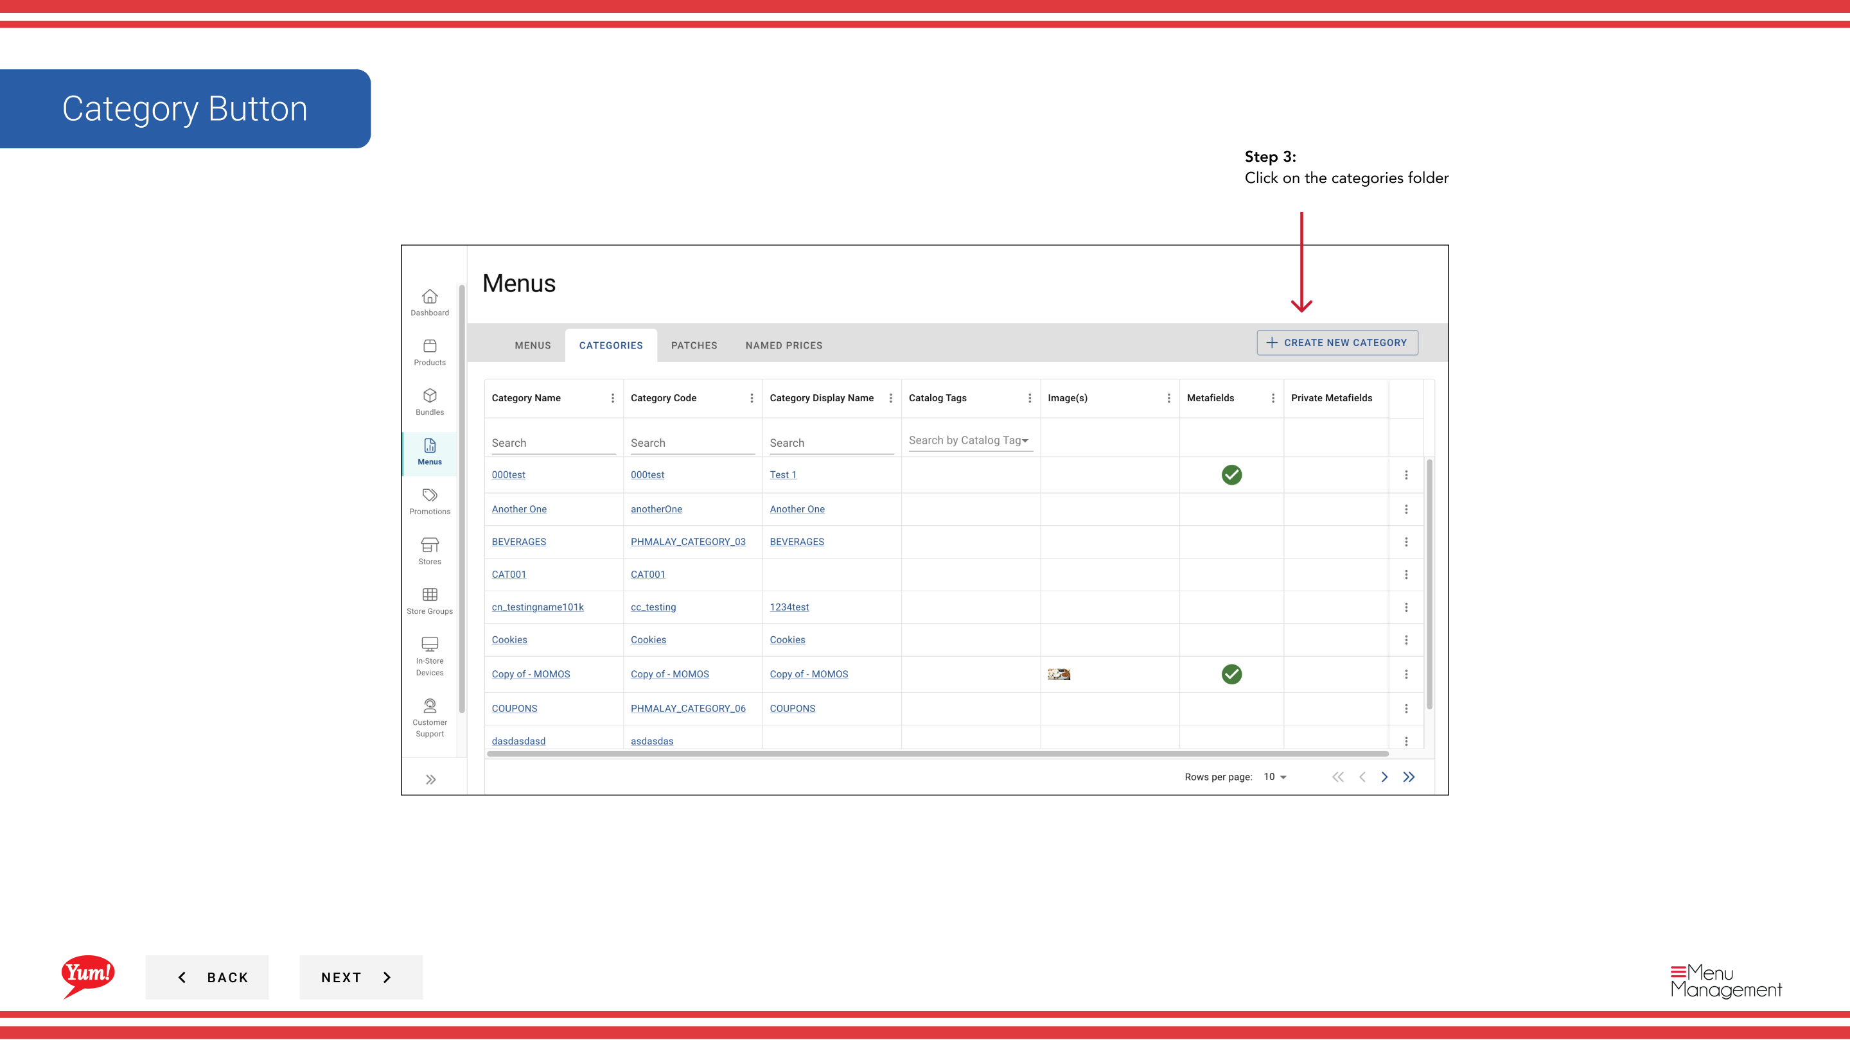This screenshot has width=1850, height=1040.
Task: Open Metafields column options menu
Action: click(1273, 397)
